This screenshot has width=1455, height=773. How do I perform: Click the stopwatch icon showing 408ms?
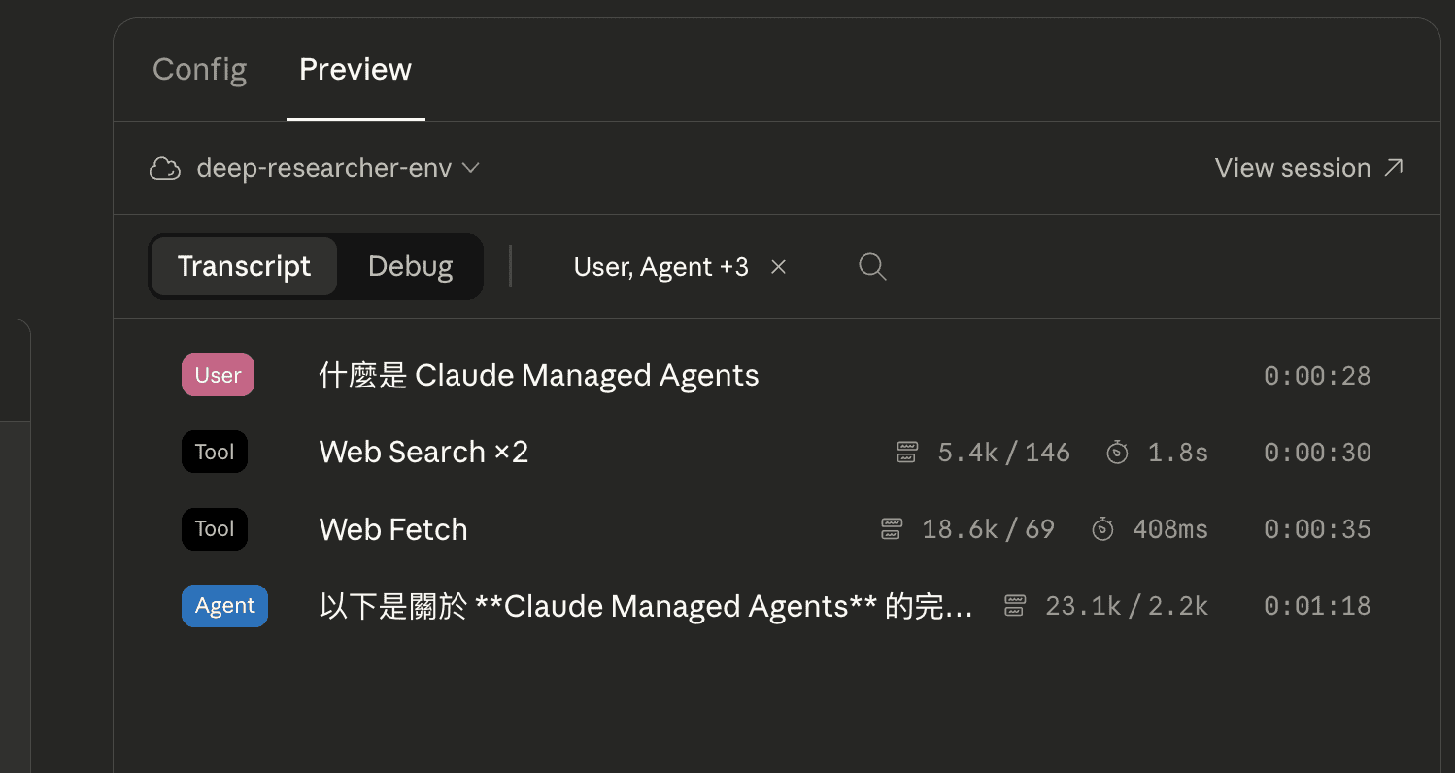point(1102,528)
